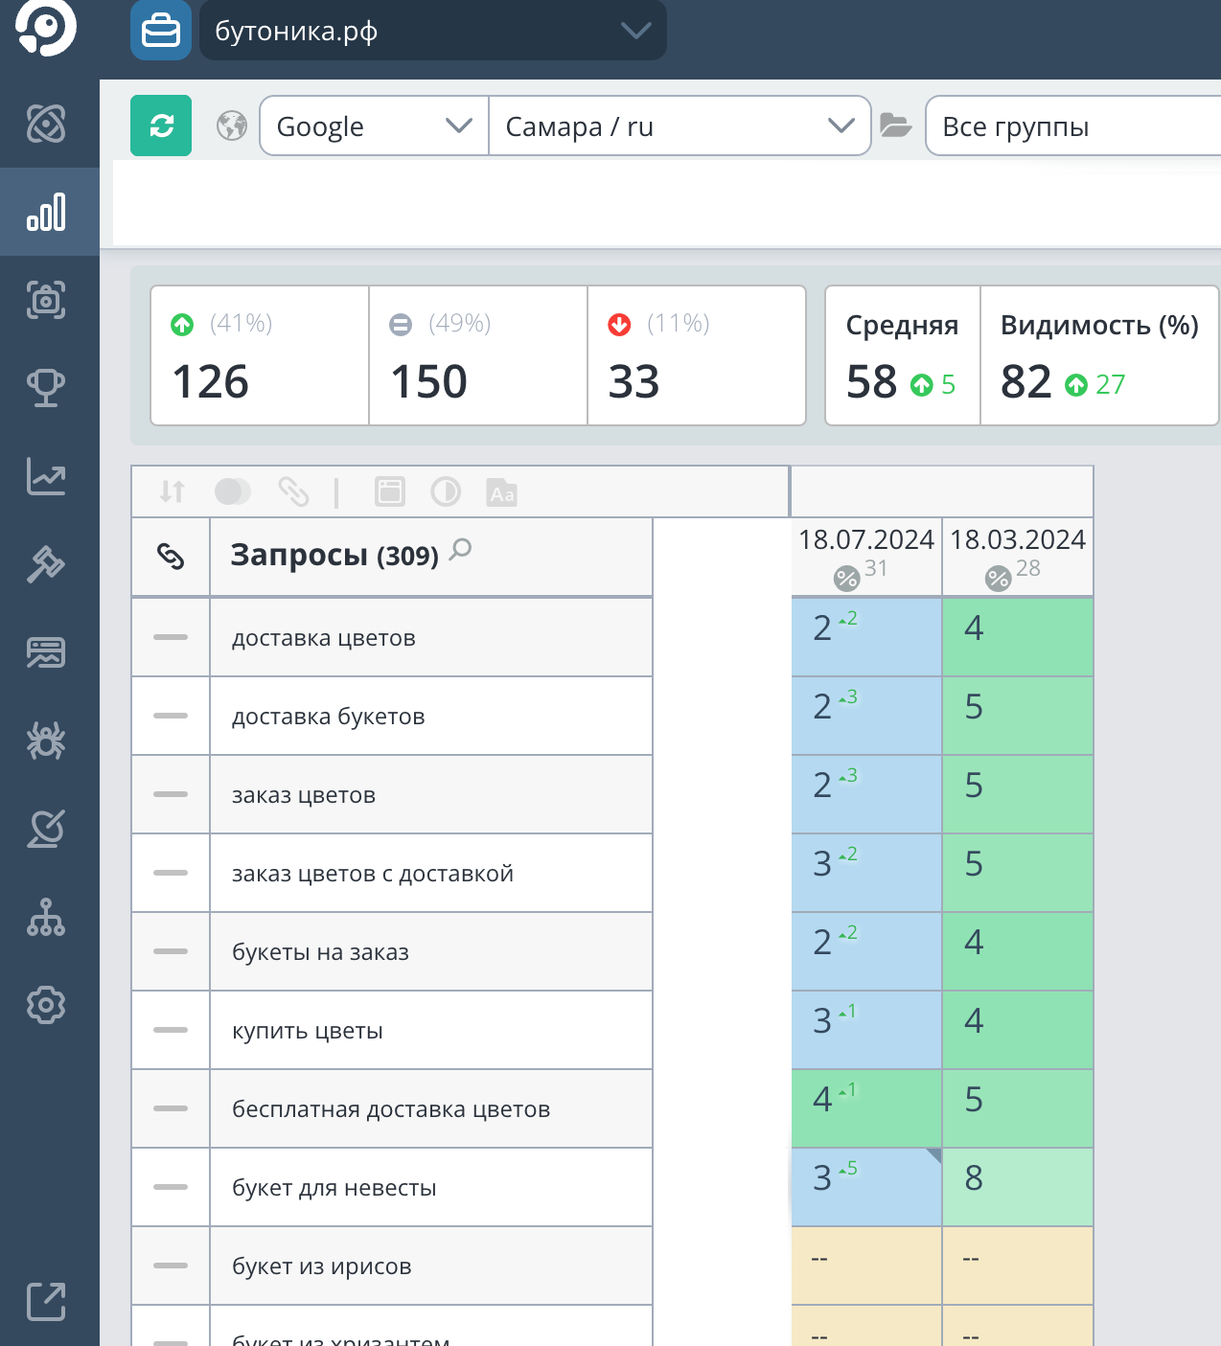Open the trophy competitors section in sidebar
This screenshot has width=1221, height=1346.
[46, 388]
